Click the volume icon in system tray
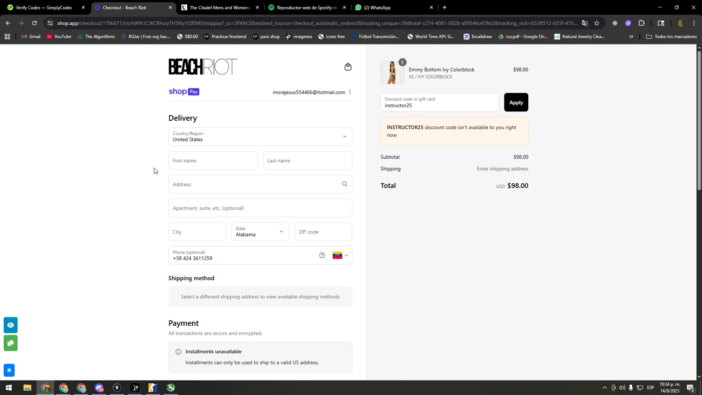The image size is (702, 395). [x=622, y=388]
